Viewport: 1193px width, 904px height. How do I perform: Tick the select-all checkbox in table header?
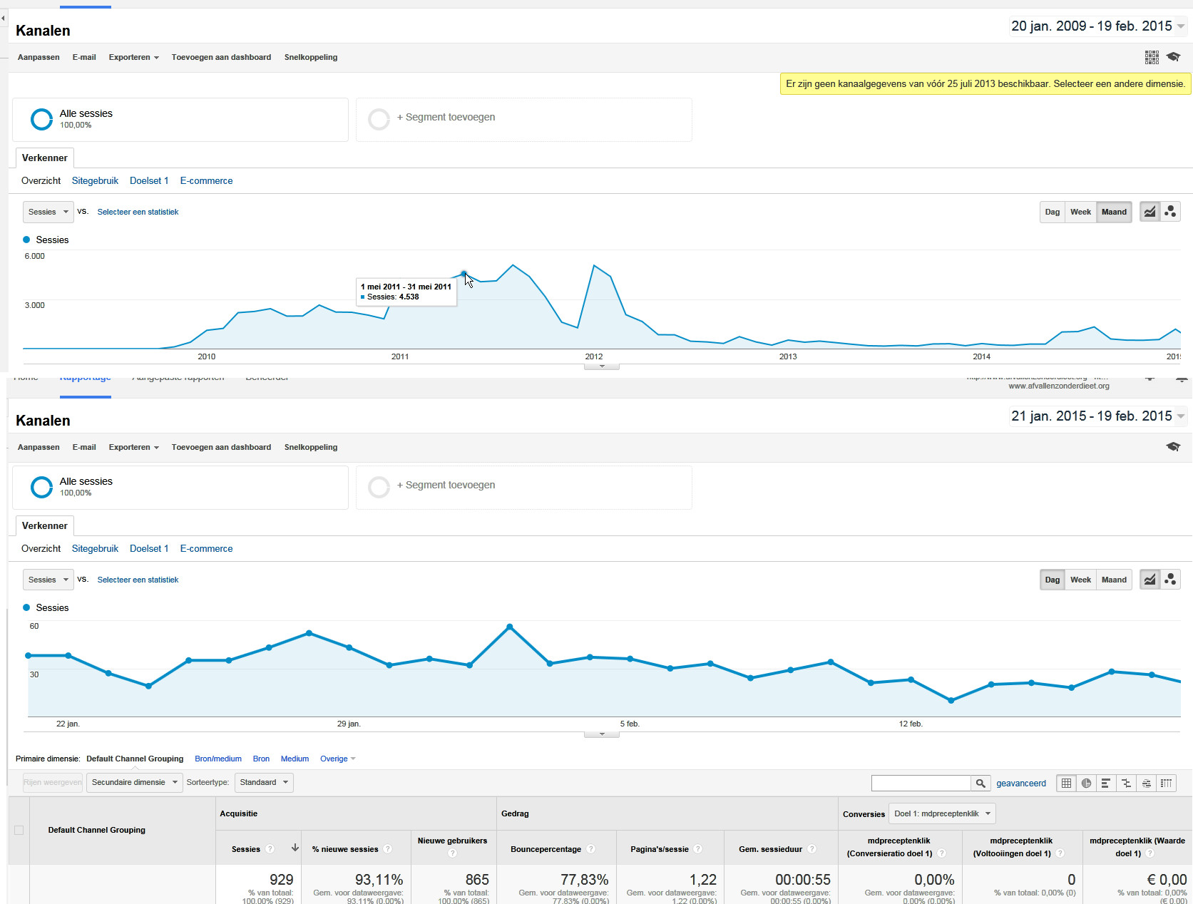19,830
